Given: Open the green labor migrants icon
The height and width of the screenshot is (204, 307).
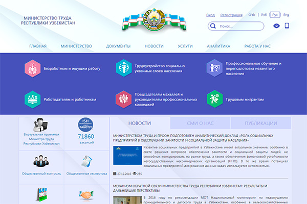Looking at the screenshot, I should 214,98.
